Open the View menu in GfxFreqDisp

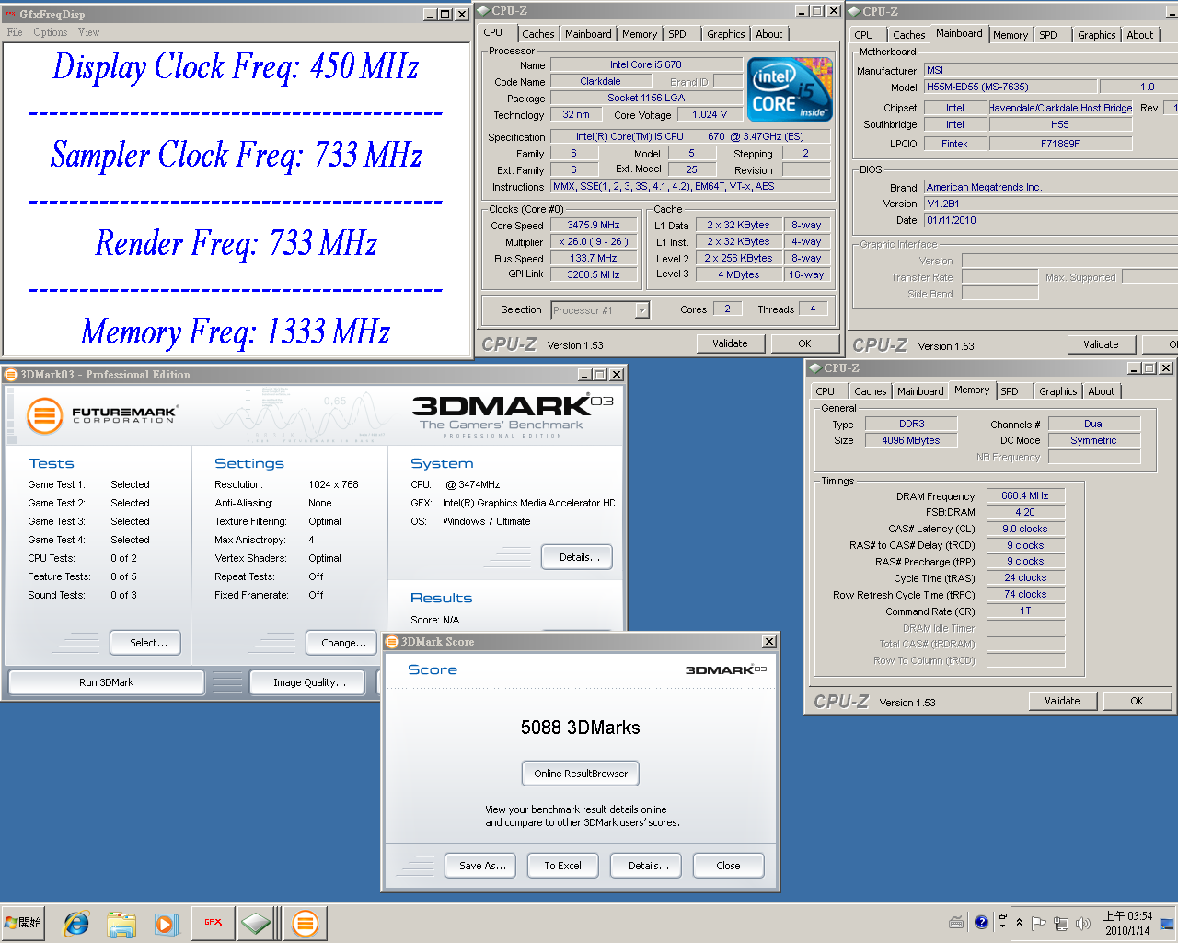tap(88, 32)
